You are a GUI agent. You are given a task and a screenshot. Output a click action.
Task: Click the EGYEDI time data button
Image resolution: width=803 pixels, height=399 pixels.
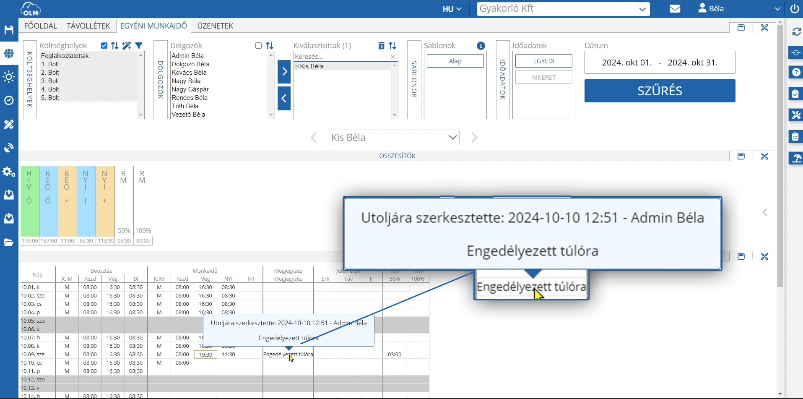point(544,61)
